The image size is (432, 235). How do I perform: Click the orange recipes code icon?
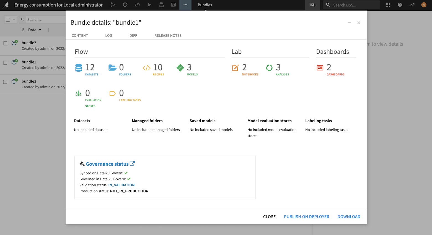147,68
